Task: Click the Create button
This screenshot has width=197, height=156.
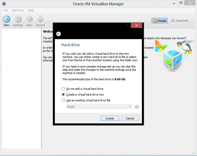Action: (110, 118)
